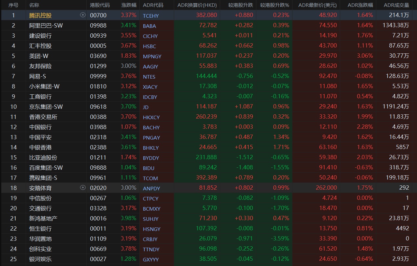This screenshot has height=266, width=417.
Task: Sort by the 序号 column header
Action: [13, 5]
